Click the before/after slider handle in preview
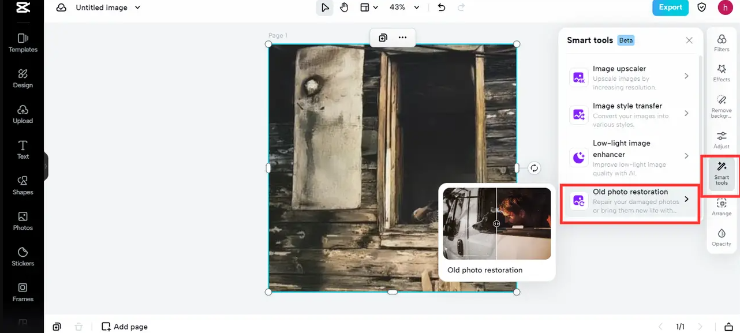740x333 pixels. 496,223
